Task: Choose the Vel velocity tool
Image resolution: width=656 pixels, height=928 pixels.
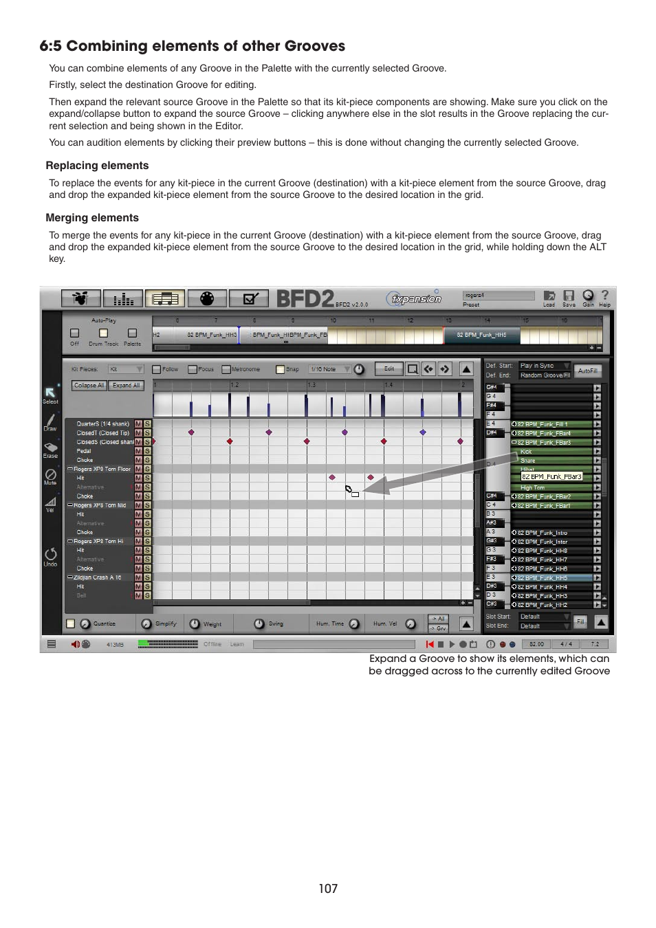Action: 50,502
